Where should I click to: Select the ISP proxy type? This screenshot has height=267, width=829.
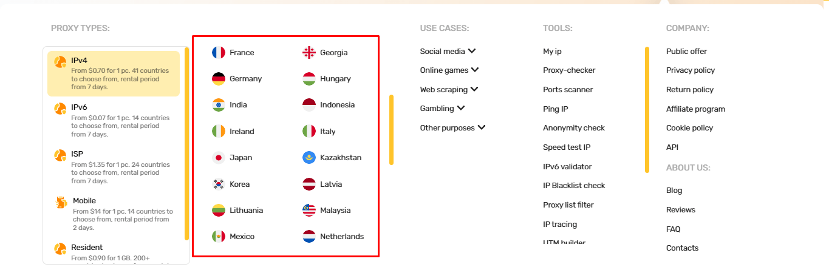(x=114, y=167)
